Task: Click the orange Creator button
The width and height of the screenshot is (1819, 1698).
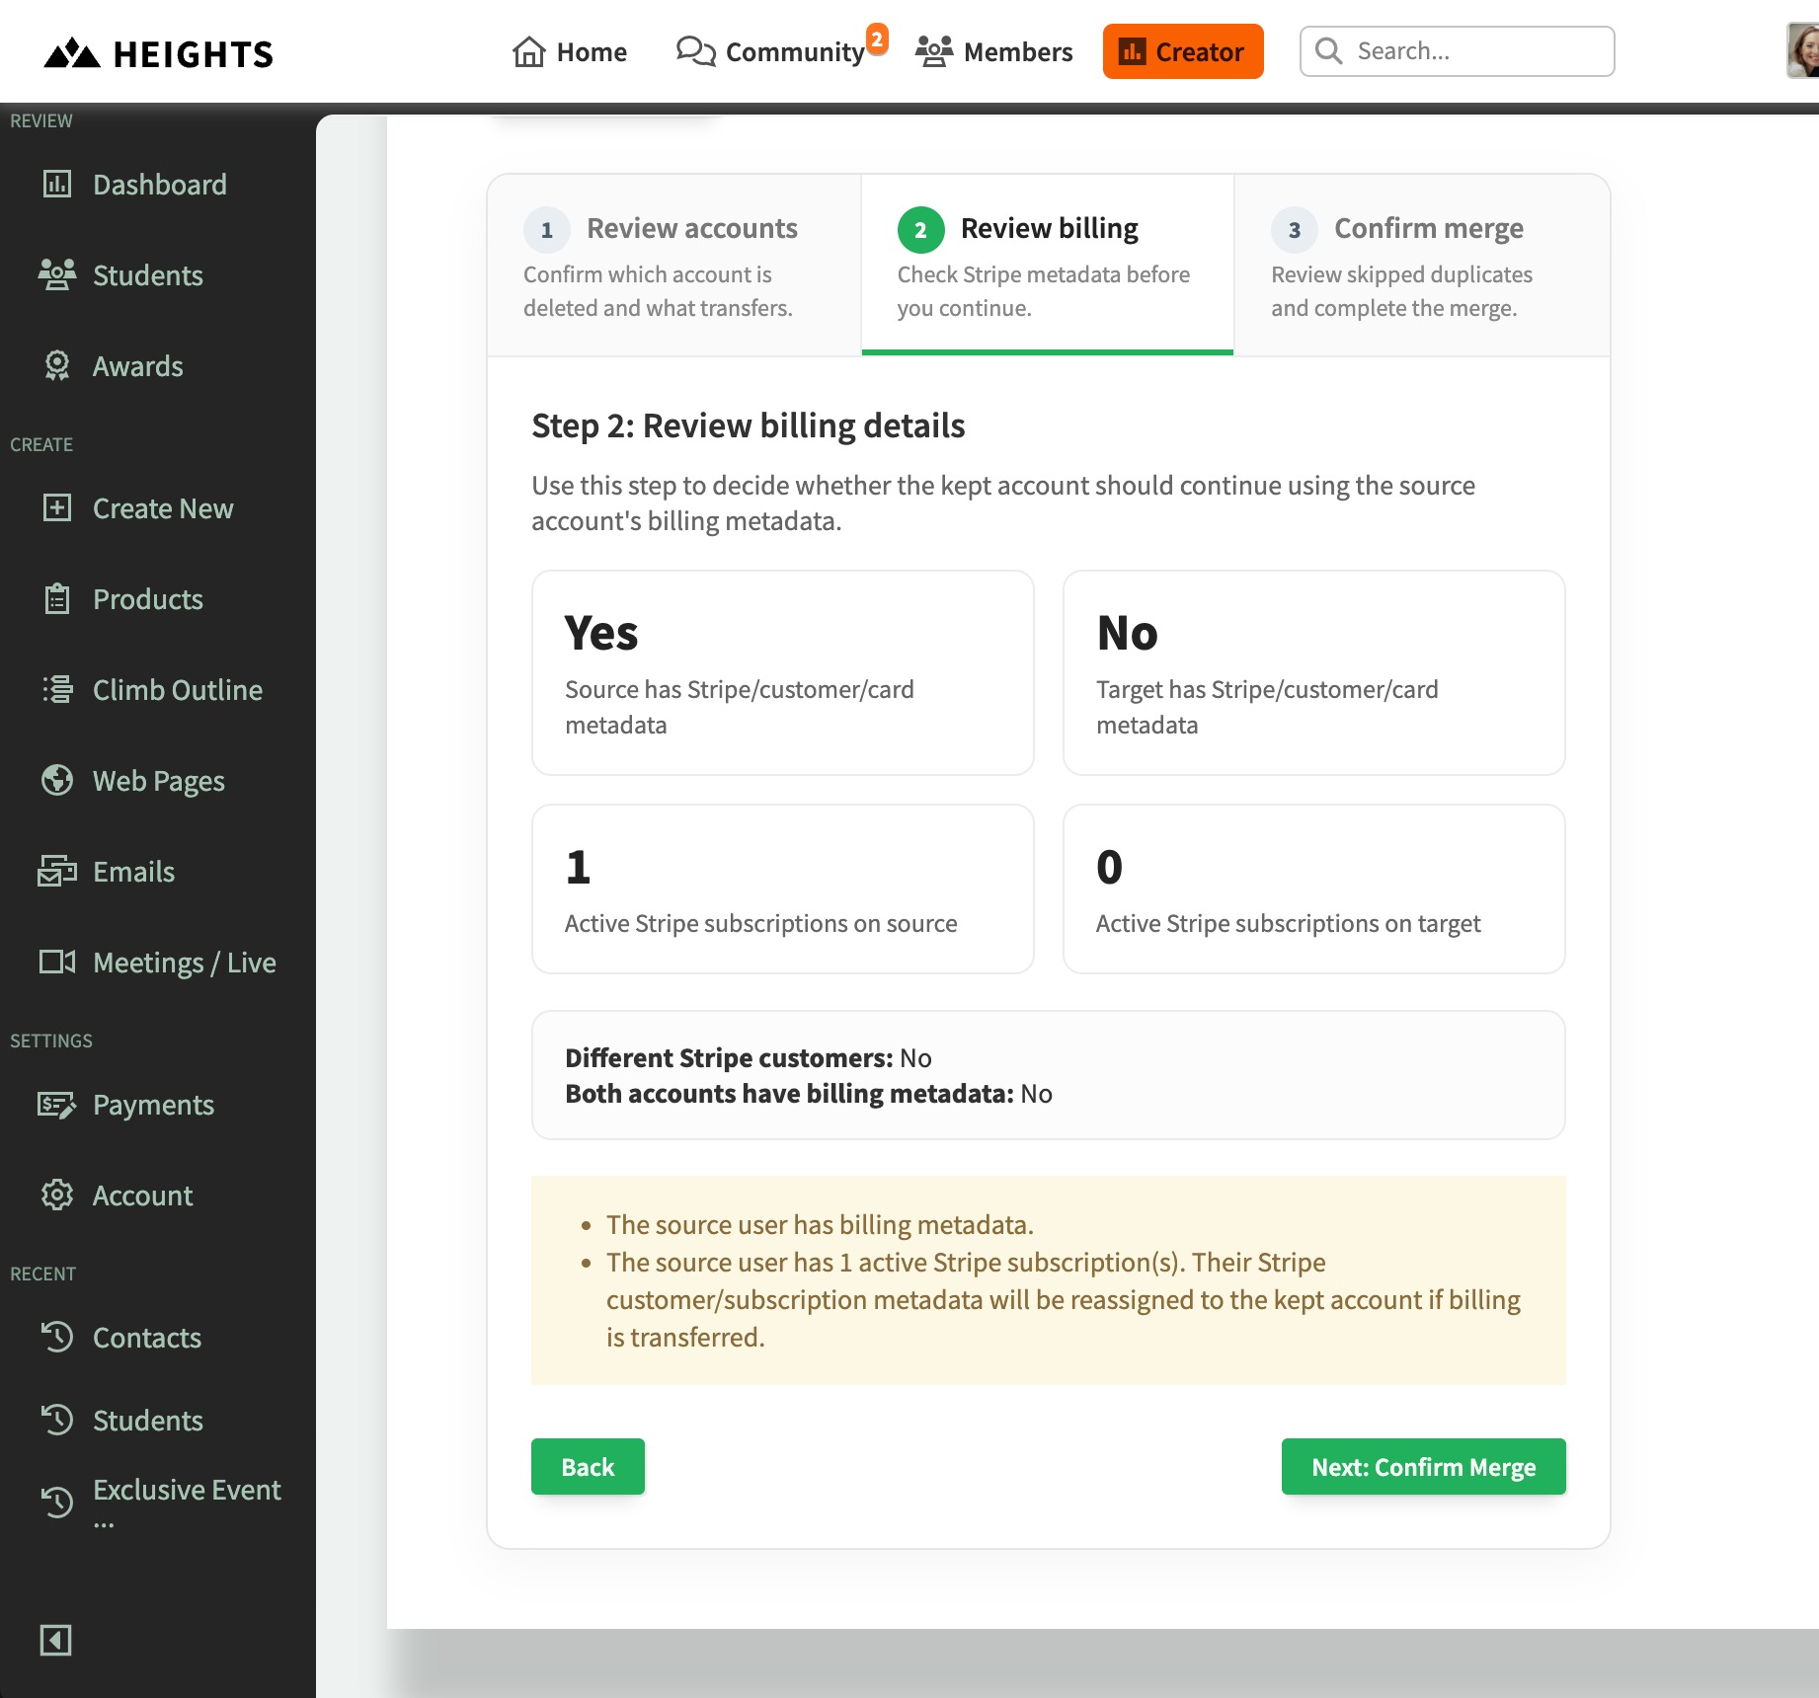Action: 1183,51
